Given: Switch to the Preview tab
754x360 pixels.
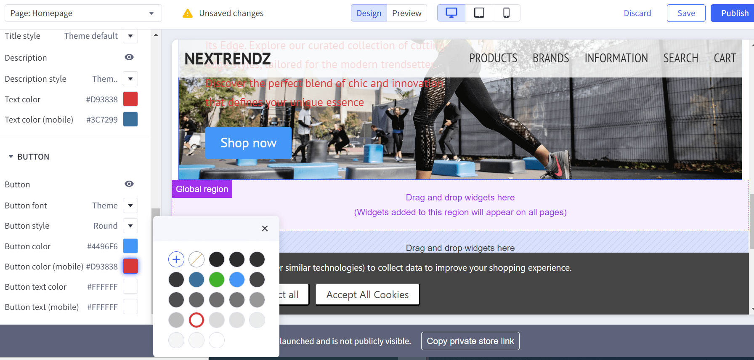Looking at the screenshot, I should pos(406,13).
